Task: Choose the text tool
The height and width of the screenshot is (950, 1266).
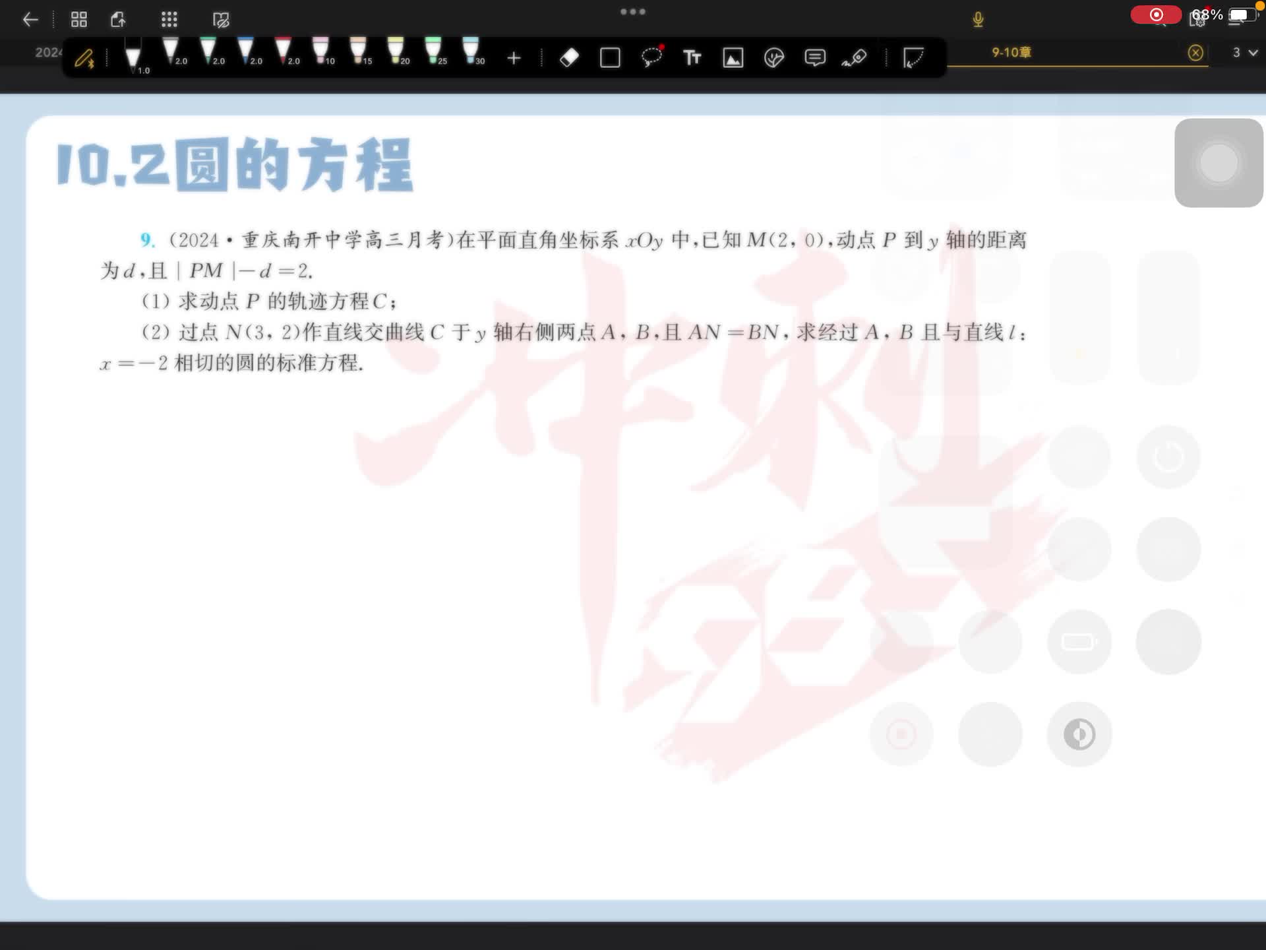Action: pyautogui.click(x=692, y=58)
